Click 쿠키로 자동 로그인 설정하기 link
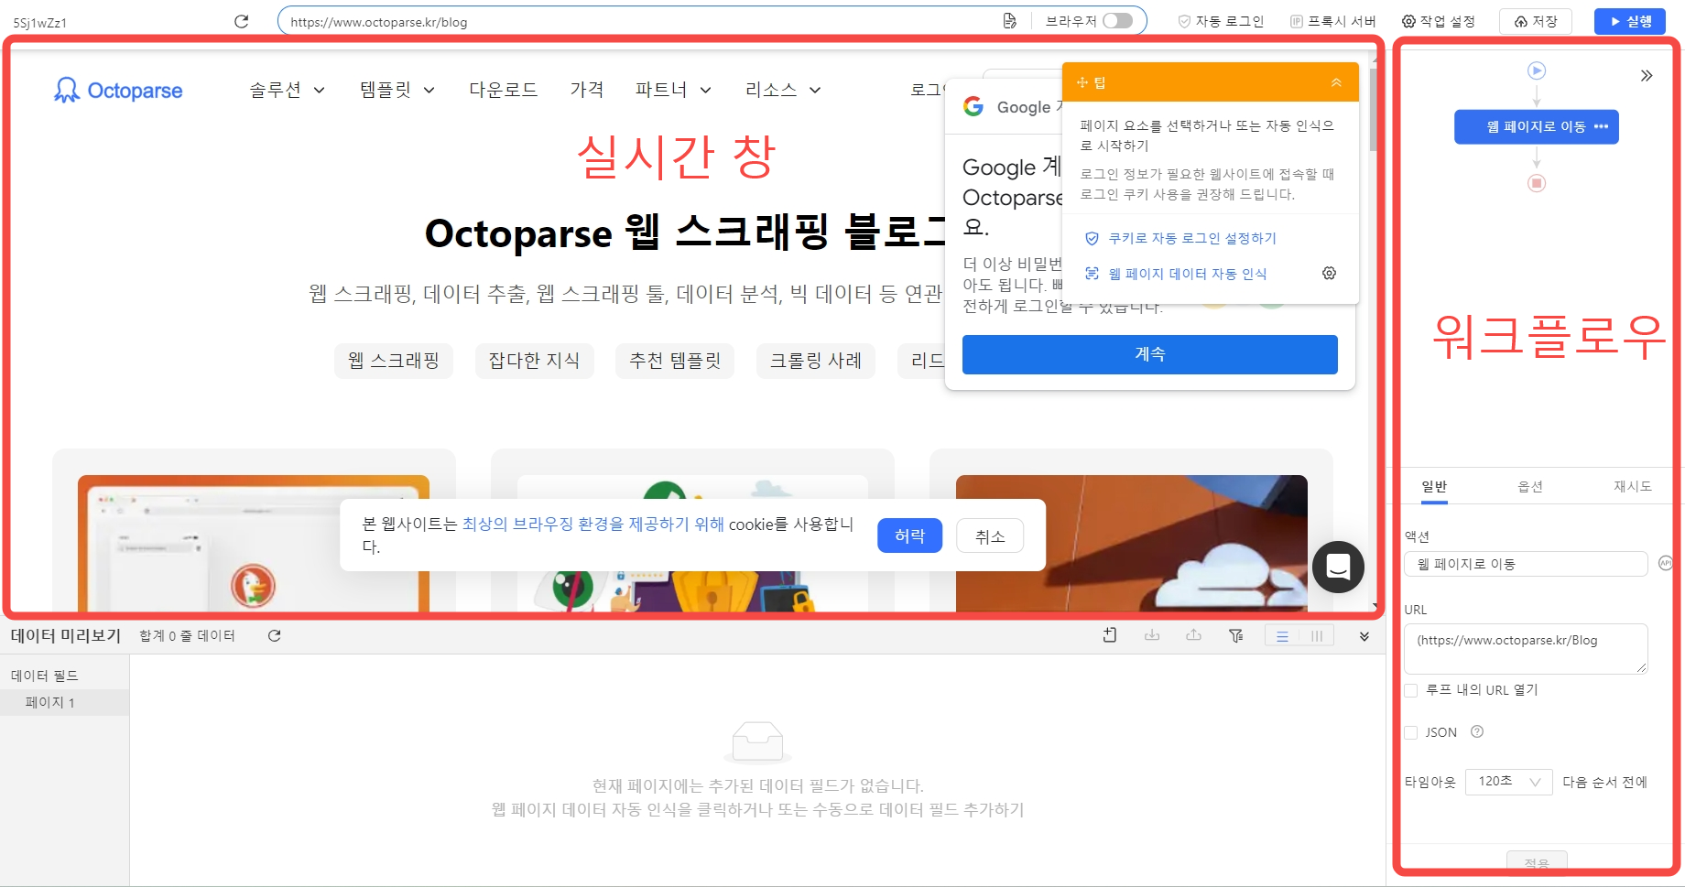 click(1191, 238)
